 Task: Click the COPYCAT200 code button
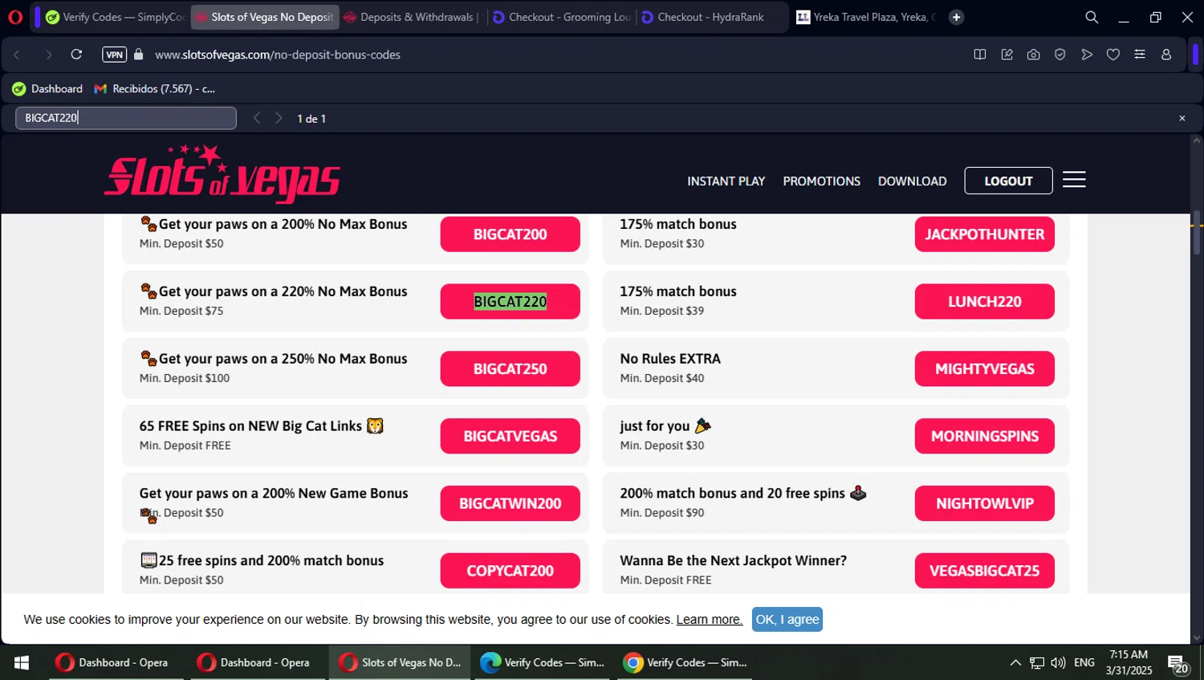click(x=510, y=571)
